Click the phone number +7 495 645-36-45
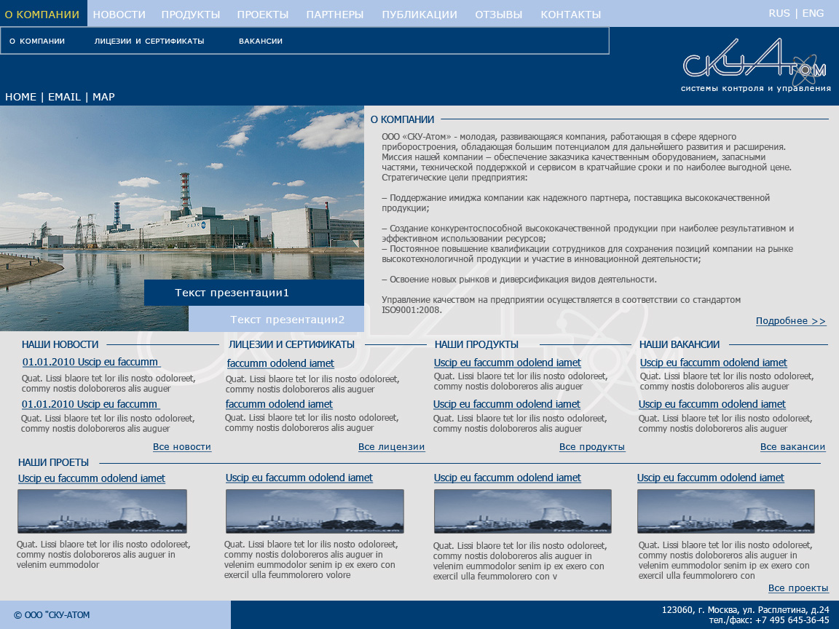 point(792,620)
